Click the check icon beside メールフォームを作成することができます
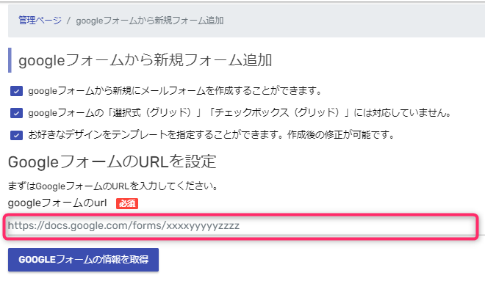Viewport: 485px width, 284px height. (x=16, y=91)
